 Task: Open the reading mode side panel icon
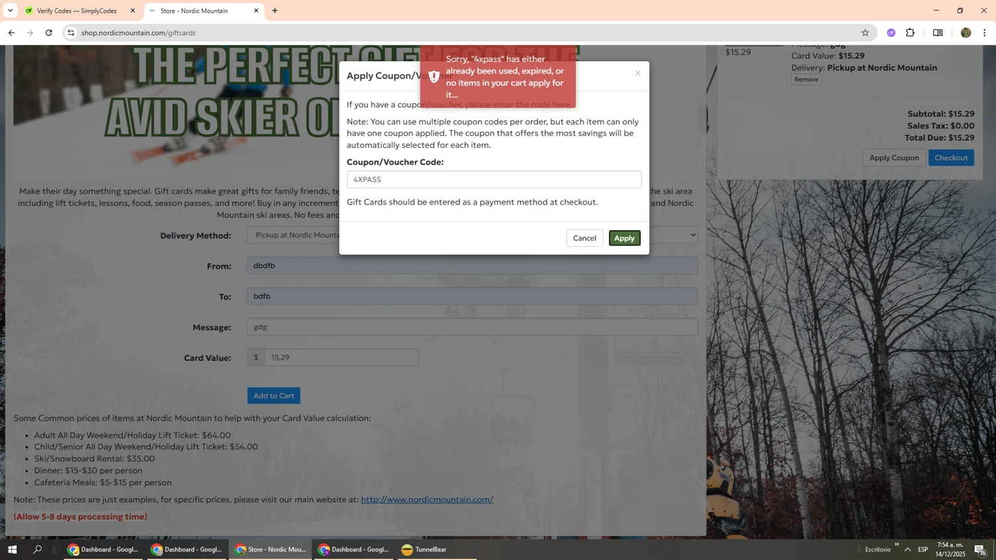[938, 33]
